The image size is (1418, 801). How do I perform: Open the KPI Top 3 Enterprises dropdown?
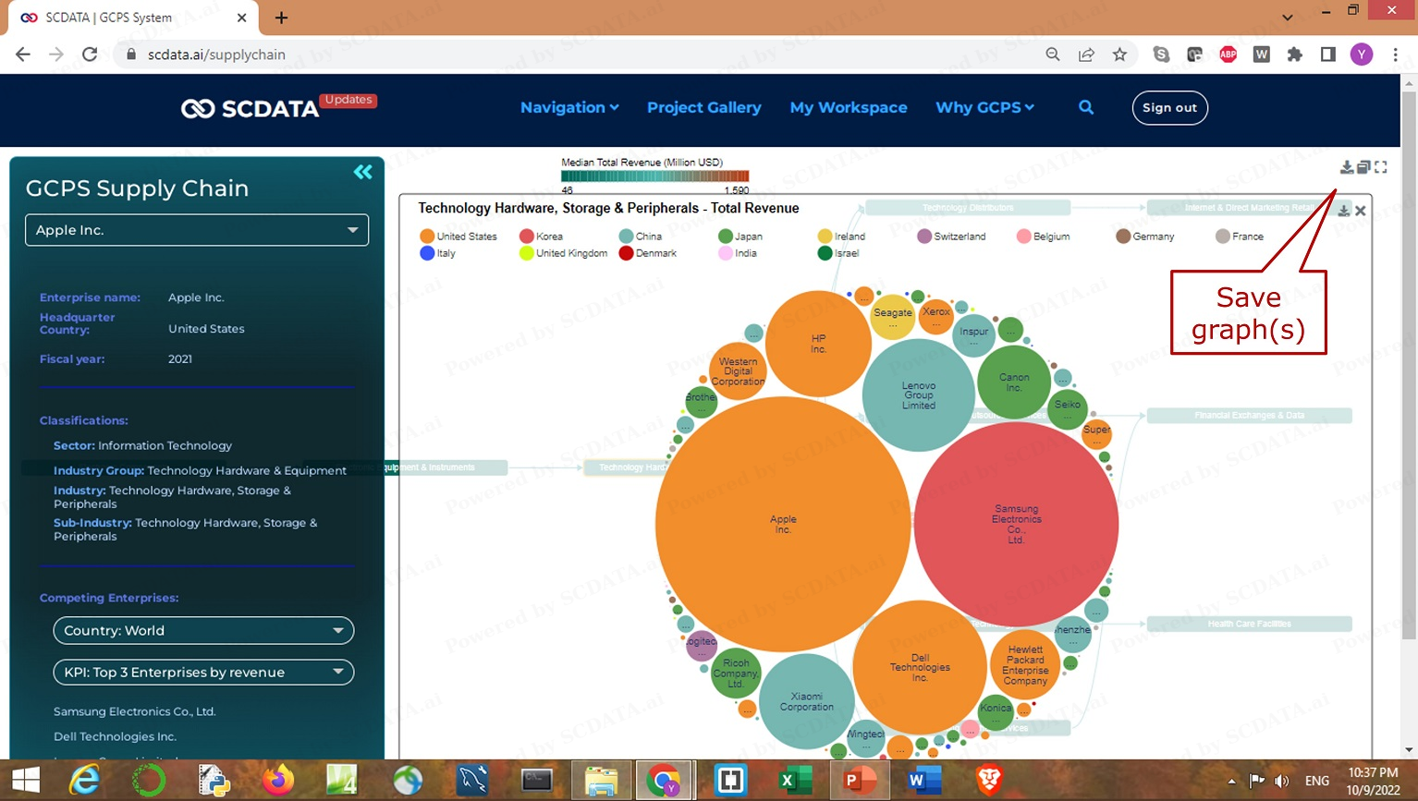coord(203,672)
